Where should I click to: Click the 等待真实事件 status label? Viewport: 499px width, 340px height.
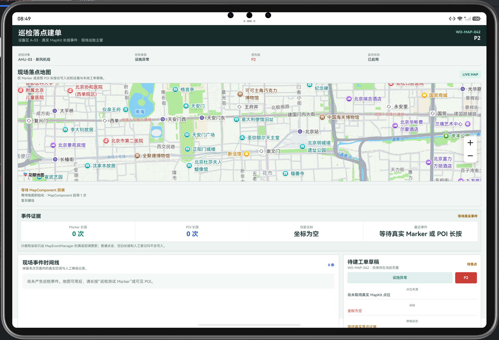pos(468,216)
